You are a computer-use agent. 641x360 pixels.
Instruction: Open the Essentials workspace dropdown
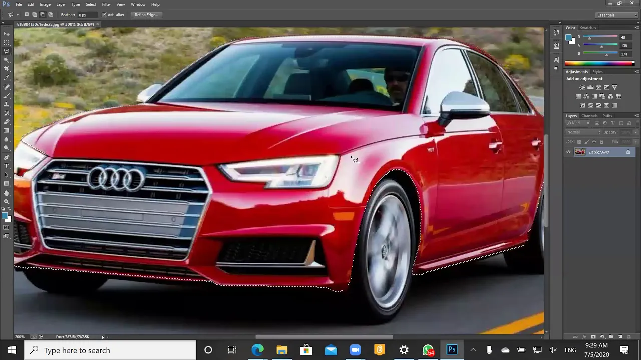click(617, 15)
